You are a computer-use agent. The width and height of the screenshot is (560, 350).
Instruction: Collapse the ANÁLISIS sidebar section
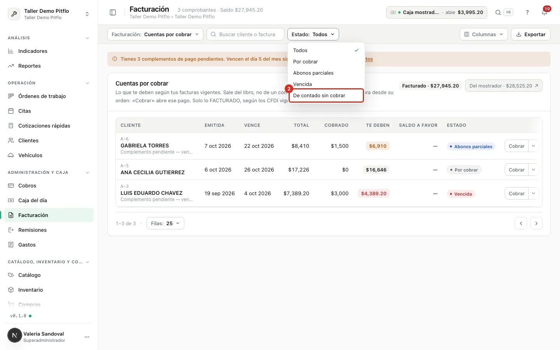point(87,38)
